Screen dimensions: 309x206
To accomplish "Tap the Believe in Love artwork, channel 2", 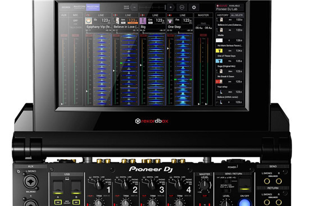I will coord(116,21).
